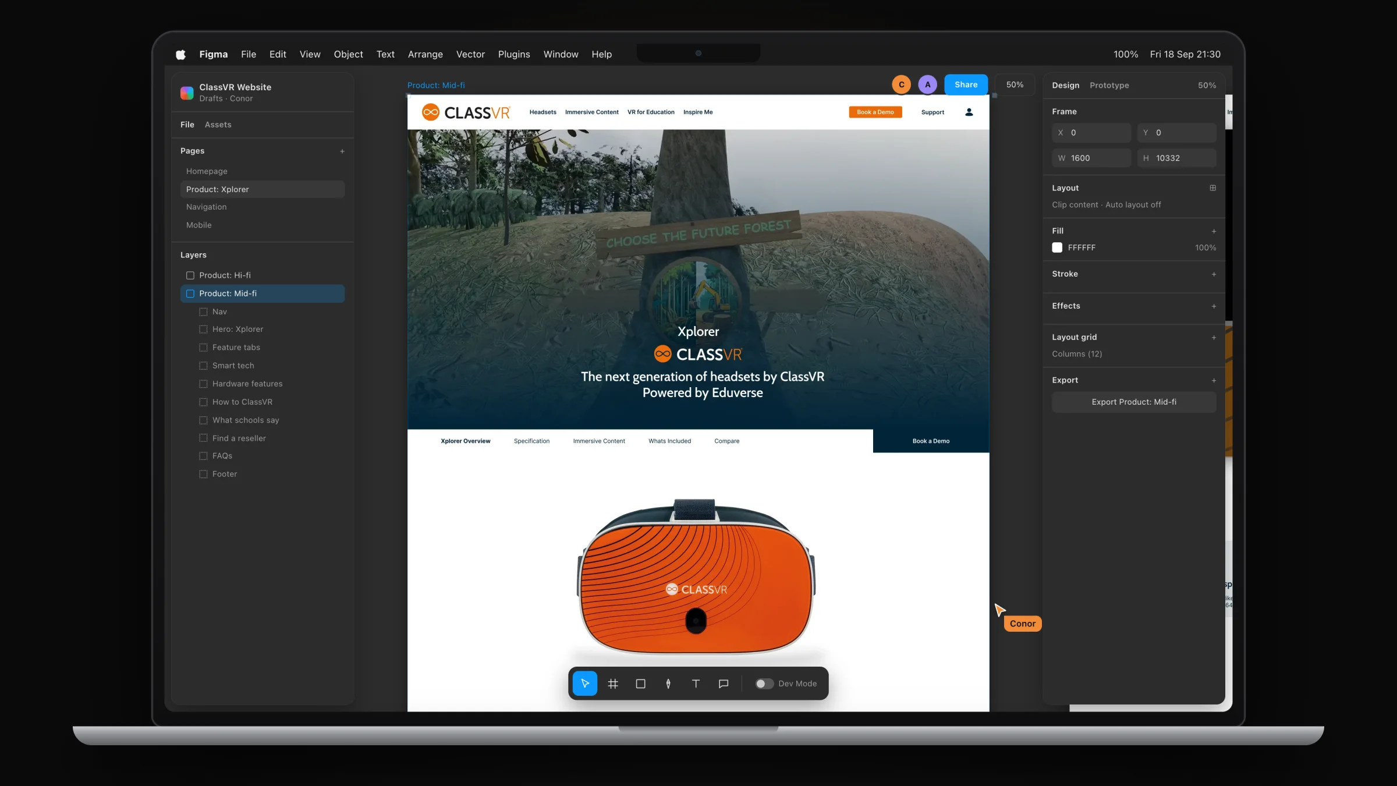
Task: Select the Frame tool in bottom toolbar
Action: tap(612, 684)
